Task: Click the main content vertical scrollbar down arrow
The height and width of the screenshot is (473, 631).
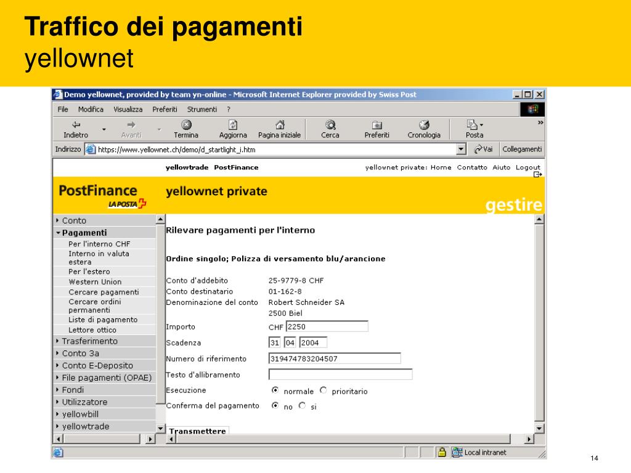Action: 539,428
